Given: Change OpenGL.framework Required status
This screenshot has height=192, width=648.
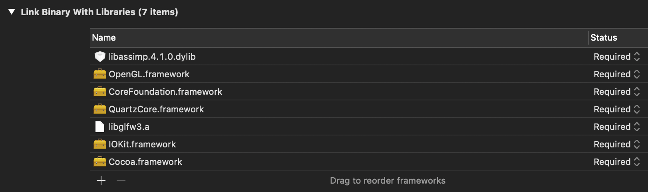Looking at the screenshot, I should [x=616, y=74].
